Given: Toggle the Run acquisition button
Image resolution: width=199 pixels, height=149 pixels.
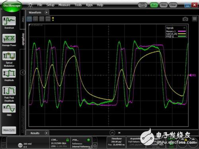Looking at the screenshot, I should pos(154,5).
